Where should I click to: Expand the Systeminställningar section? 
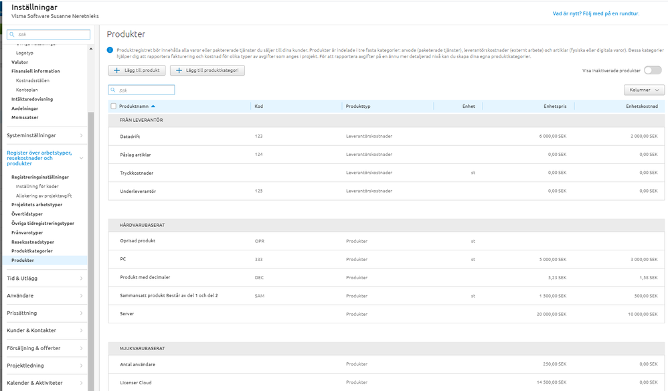[x=44, y=135]
